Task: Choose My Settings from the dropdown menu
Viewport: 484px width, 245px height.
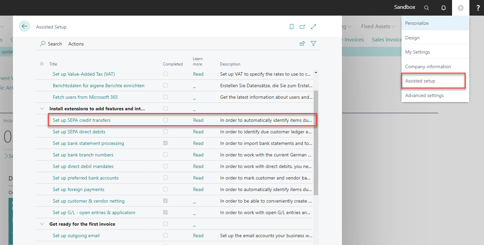Action: pyautogui.click(x=417, y=52)
